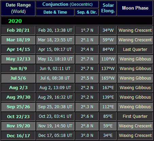This screenshot has width=154, height=141.
Task: Click the Date Range (World) header
Action: tap(18, 9)
